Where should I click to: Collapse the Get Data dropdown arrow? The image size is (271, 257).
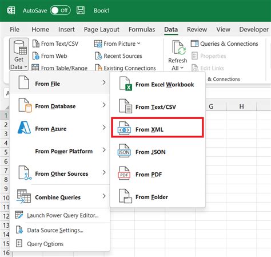click(x=26, y=67)
